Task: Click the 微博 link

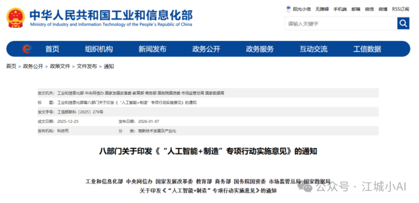Action: click(383, 9)
